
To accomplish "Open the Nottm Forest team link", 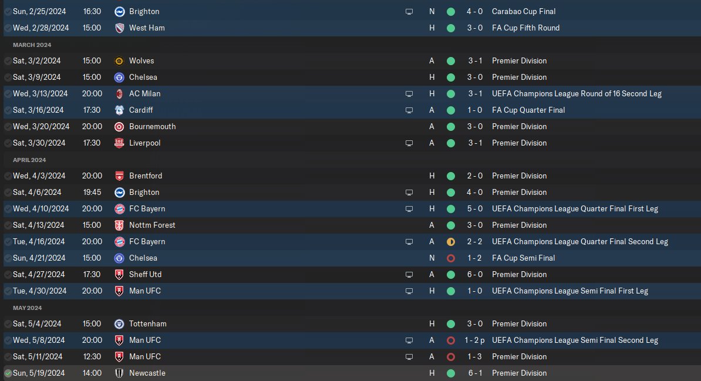I will [x=151, y=225].
